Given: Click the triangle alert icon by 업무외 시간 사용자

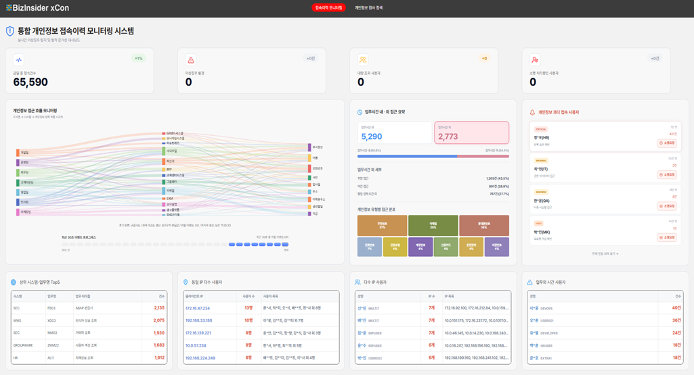Looking at the screenshot, I should 529,282.
